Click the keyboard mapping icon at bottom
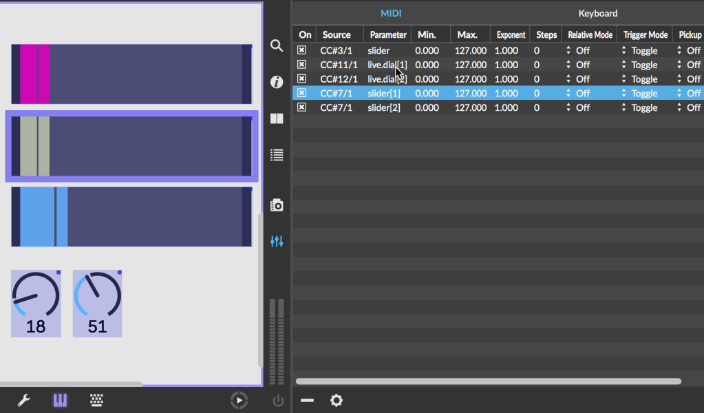The height and width of the screenshot is (413, 704). (x=97, y=400)
